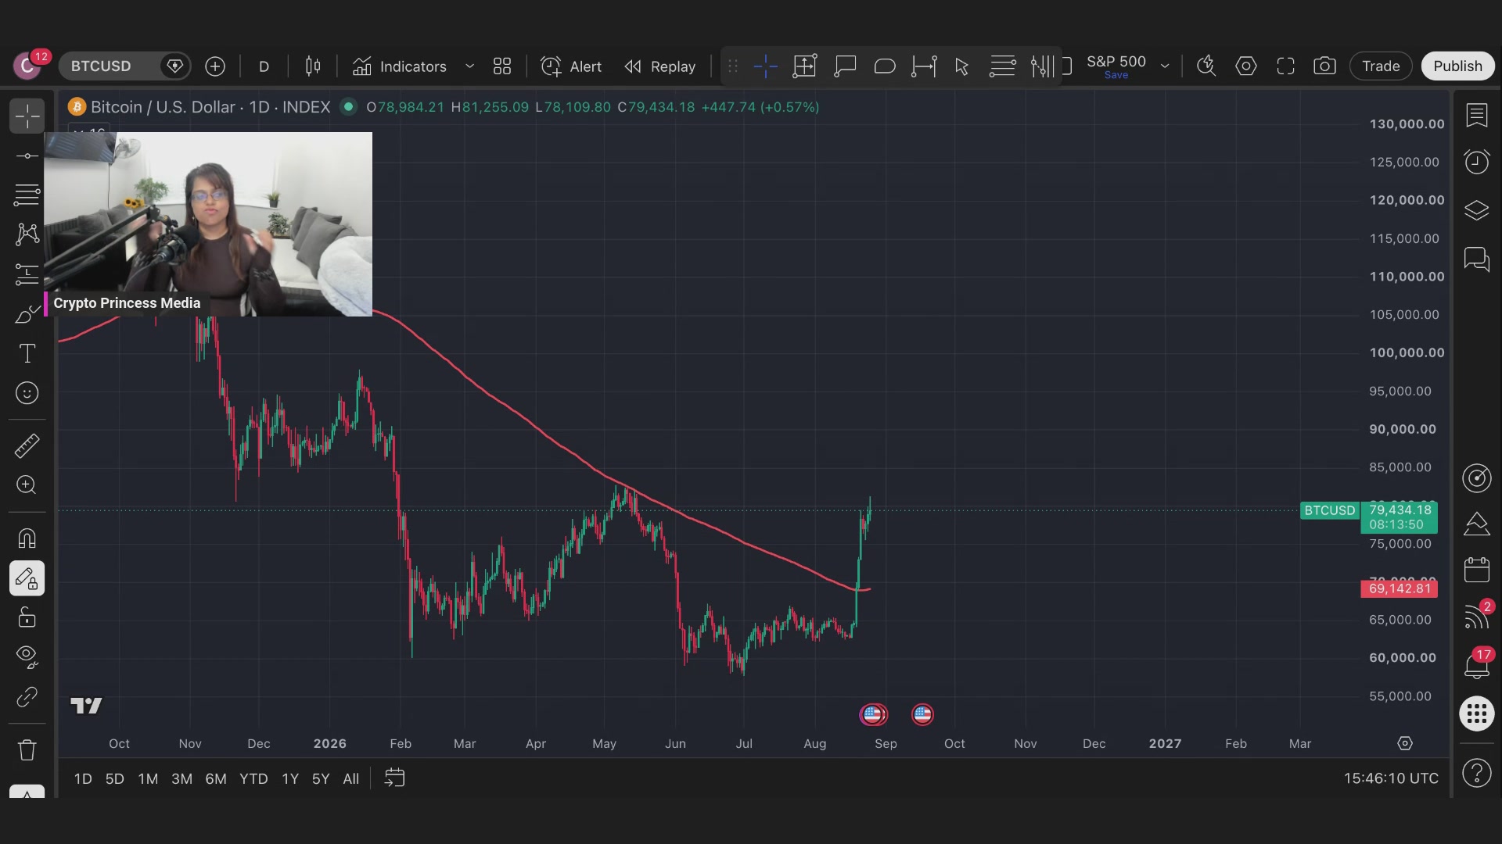The image size is (1502, 844).
Task: Open the chats panel
Action: 1477,259
